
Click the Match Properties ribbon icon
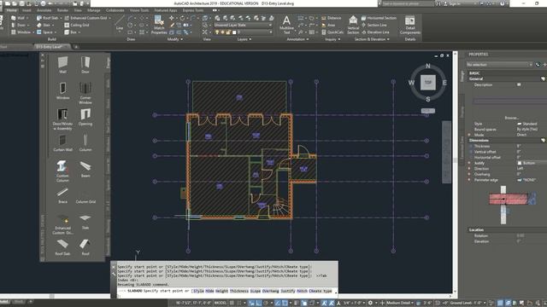[x=159, y=25]
